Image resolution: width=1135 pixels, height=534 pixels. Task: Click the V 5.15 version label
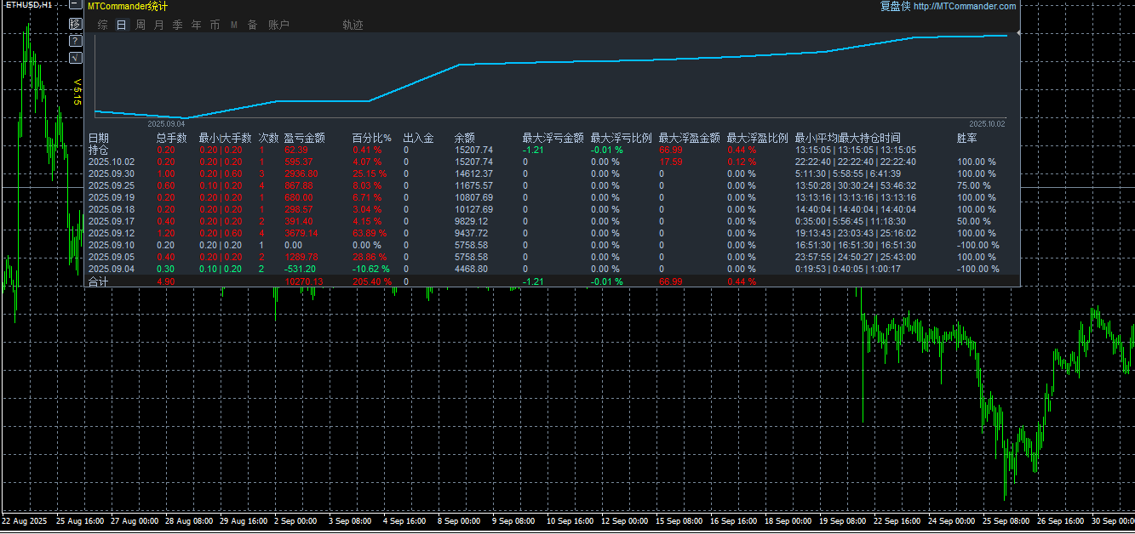click(x=77, y=92)
